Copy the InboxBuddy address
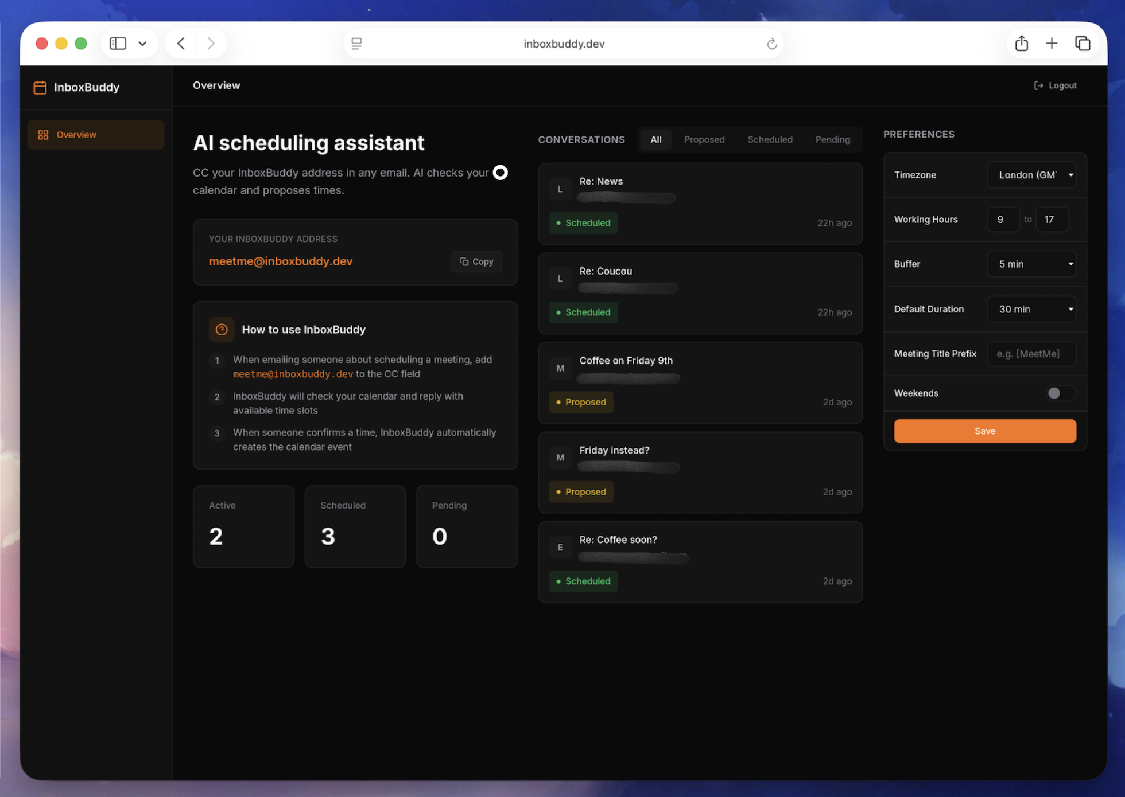 click(x=476, y=261)
